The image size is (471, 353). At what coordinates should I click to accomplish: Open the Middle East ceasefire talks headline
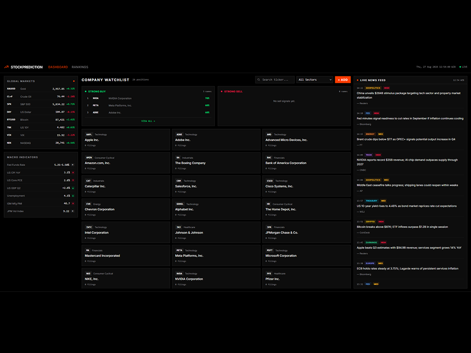tap(408, 185)
